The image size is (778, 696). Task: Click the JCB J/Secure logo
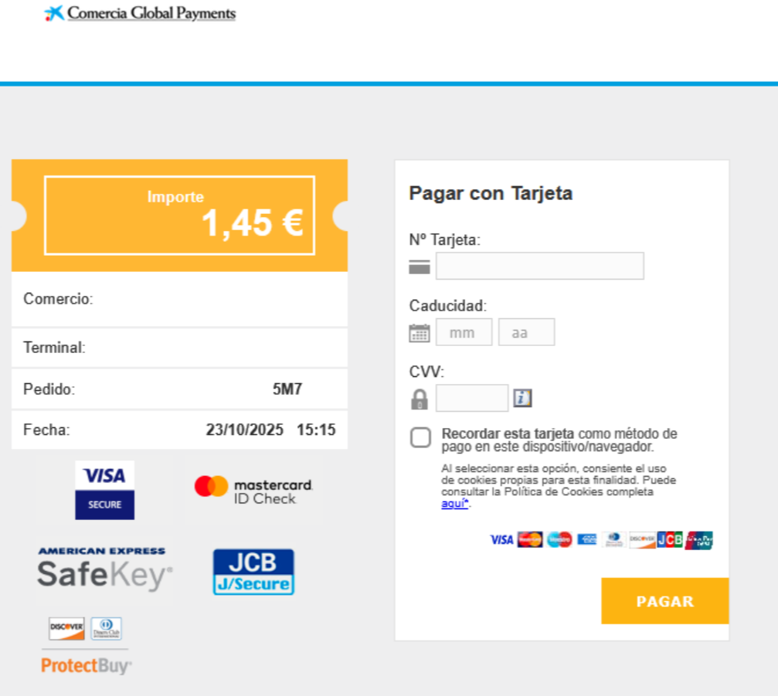(x=253, y=572)
